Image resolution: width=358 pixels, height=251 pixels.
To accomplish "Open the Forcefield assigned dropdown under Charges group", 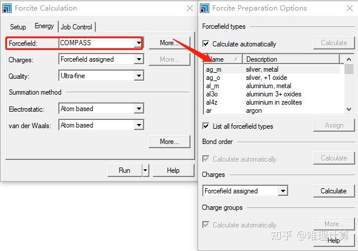I will click(x=283, y=191).
